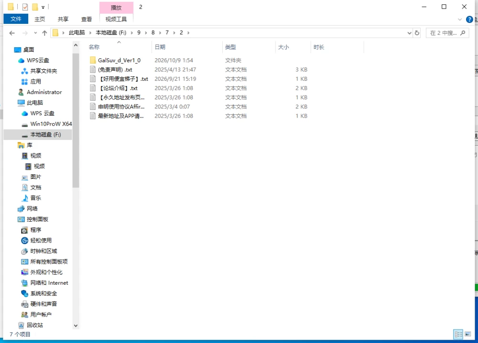Image resolution: width=478 pixels, height=343 pixels.
Task: Click the date 2026/10/9 1:54
Action: click(x=174, y=60)
